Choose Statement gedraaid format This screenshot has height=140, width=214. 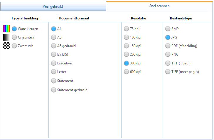[x=53, y=90]
